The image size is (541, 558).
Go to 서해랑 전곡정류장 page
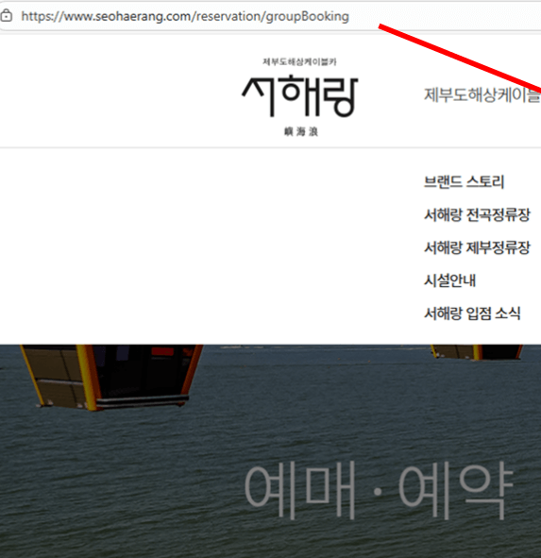click(477, 214)
